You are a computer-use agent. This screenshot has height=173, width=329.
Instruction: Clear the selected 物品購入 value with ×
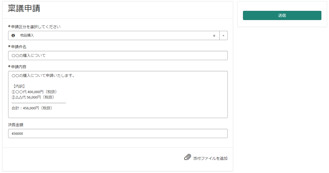click(x=214, y=35)
